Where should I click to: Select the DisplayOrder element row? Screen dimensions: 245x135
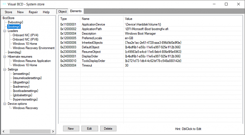click(x=151, y=56)
